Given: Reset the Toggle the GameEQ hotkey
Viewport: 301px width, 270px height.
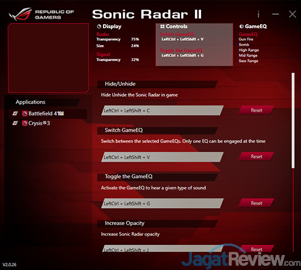Looking at the screenshot, I should [256, 203].
